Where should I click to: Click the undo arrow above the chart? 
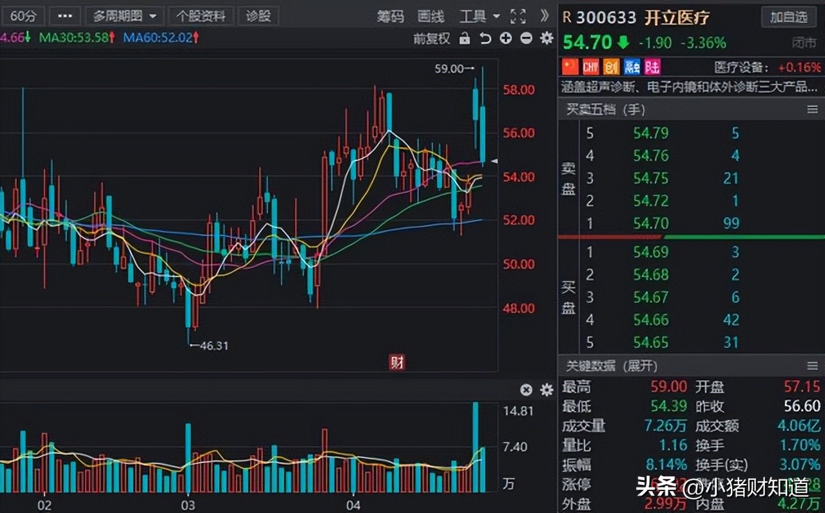pos(485,39)
